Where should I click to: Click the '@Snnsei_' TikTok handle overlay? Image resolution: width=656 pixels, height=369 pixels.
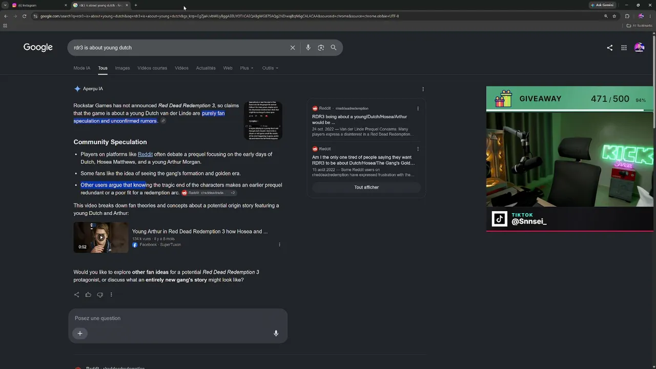[x=529, y=221]
